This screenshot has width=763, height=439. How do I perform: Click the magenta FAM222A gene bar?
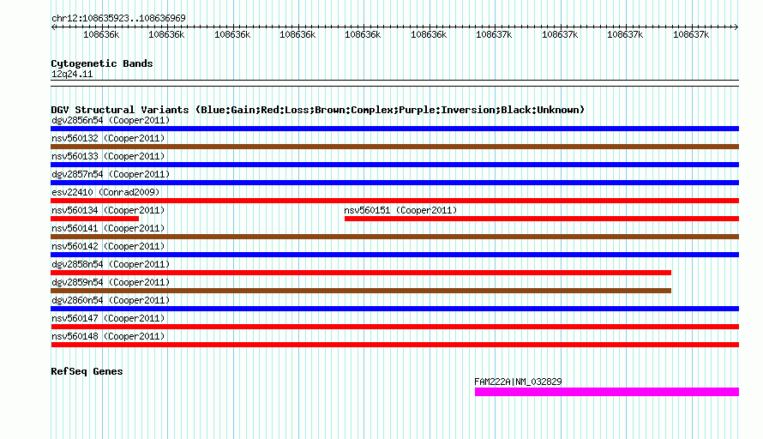coord(607,392)
